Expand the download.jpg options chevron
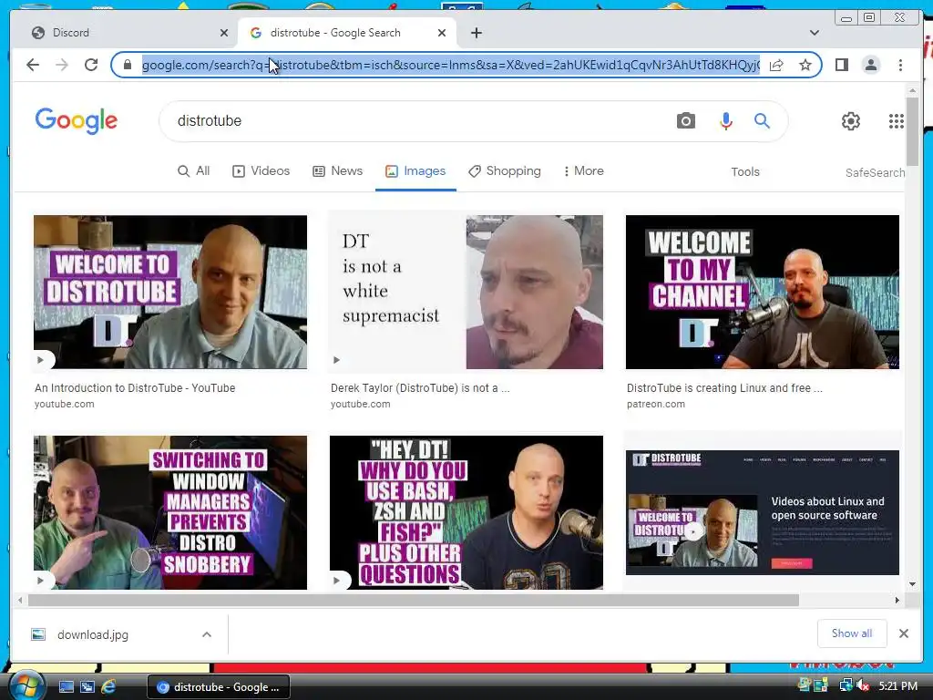 pyautogui.click(x=207, y=634)
